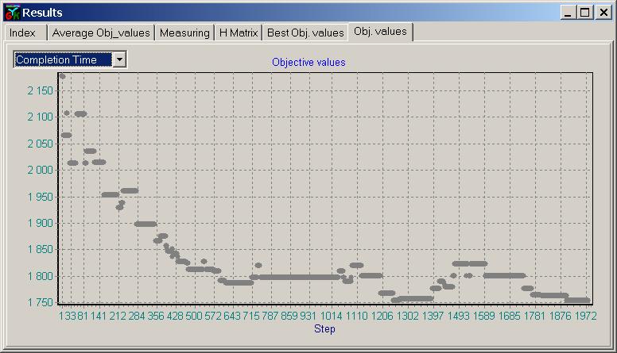Image resolution: width=617 pixels, height=353 pixels.
Task: Click the 2 000 y-axis value
Action: [40, 170]
